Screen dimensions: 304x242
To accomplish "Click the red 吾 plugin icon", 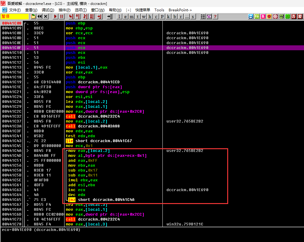I will (x=294, y=17).
